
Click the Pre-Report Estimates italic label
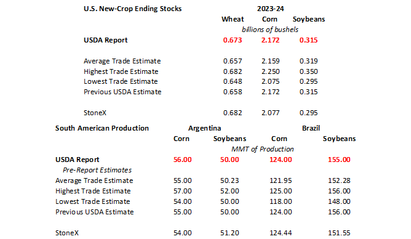point(97,170)
